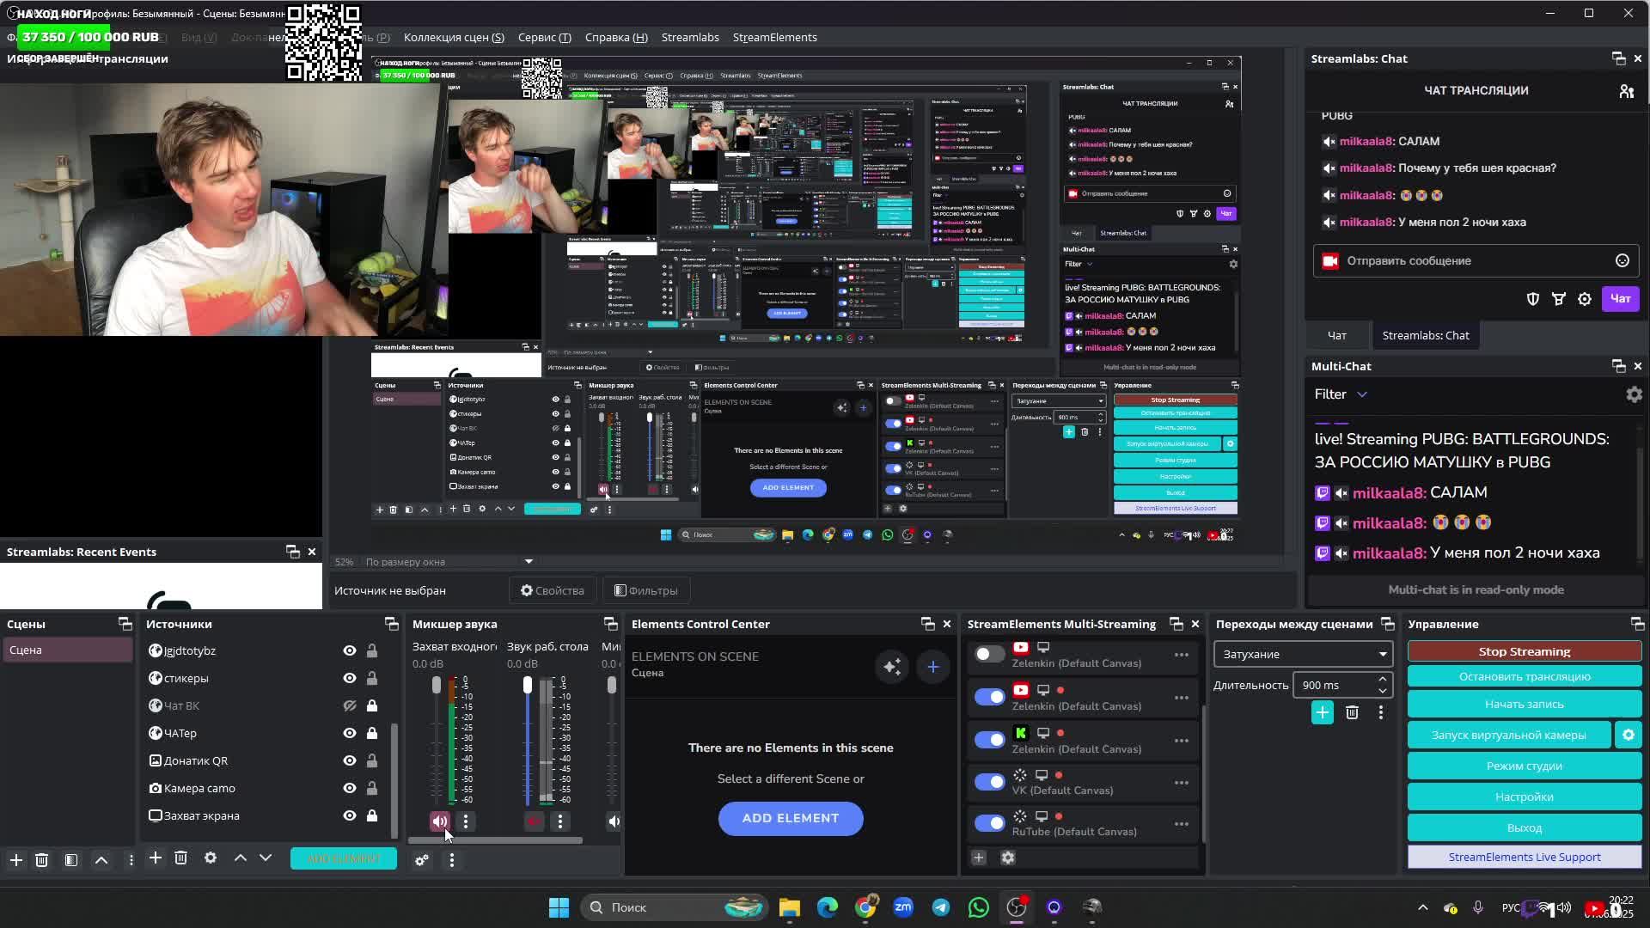1650x928 pixels.
Task: Adjust Звук раб. стола volume fader
Action: click(x=528, y=685)
